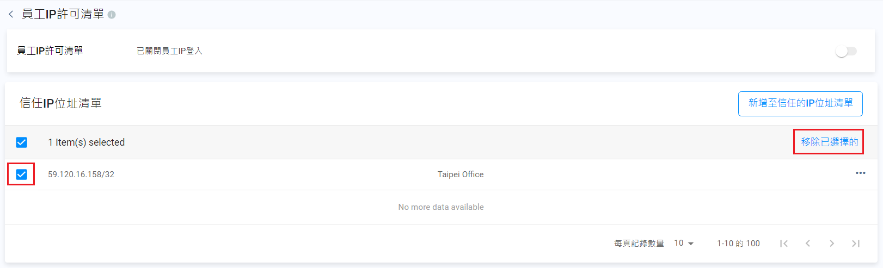Click the "No more data available" message
The height and width of the screenshot is (268, 883).
pos(441,207)
